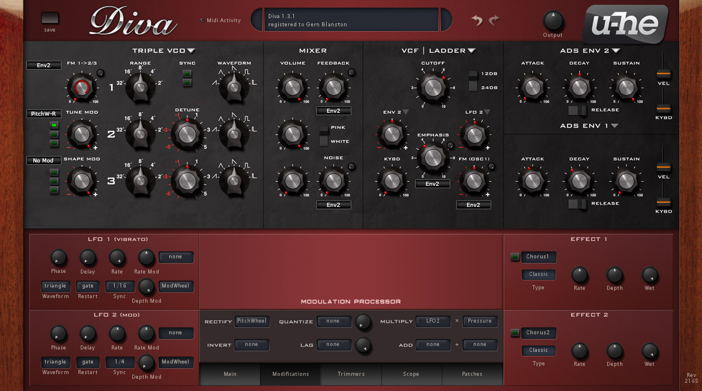This screenshot has width=702, height=391.
Task: Click LFO 1 gate restart button
Action: pos(88,286)
